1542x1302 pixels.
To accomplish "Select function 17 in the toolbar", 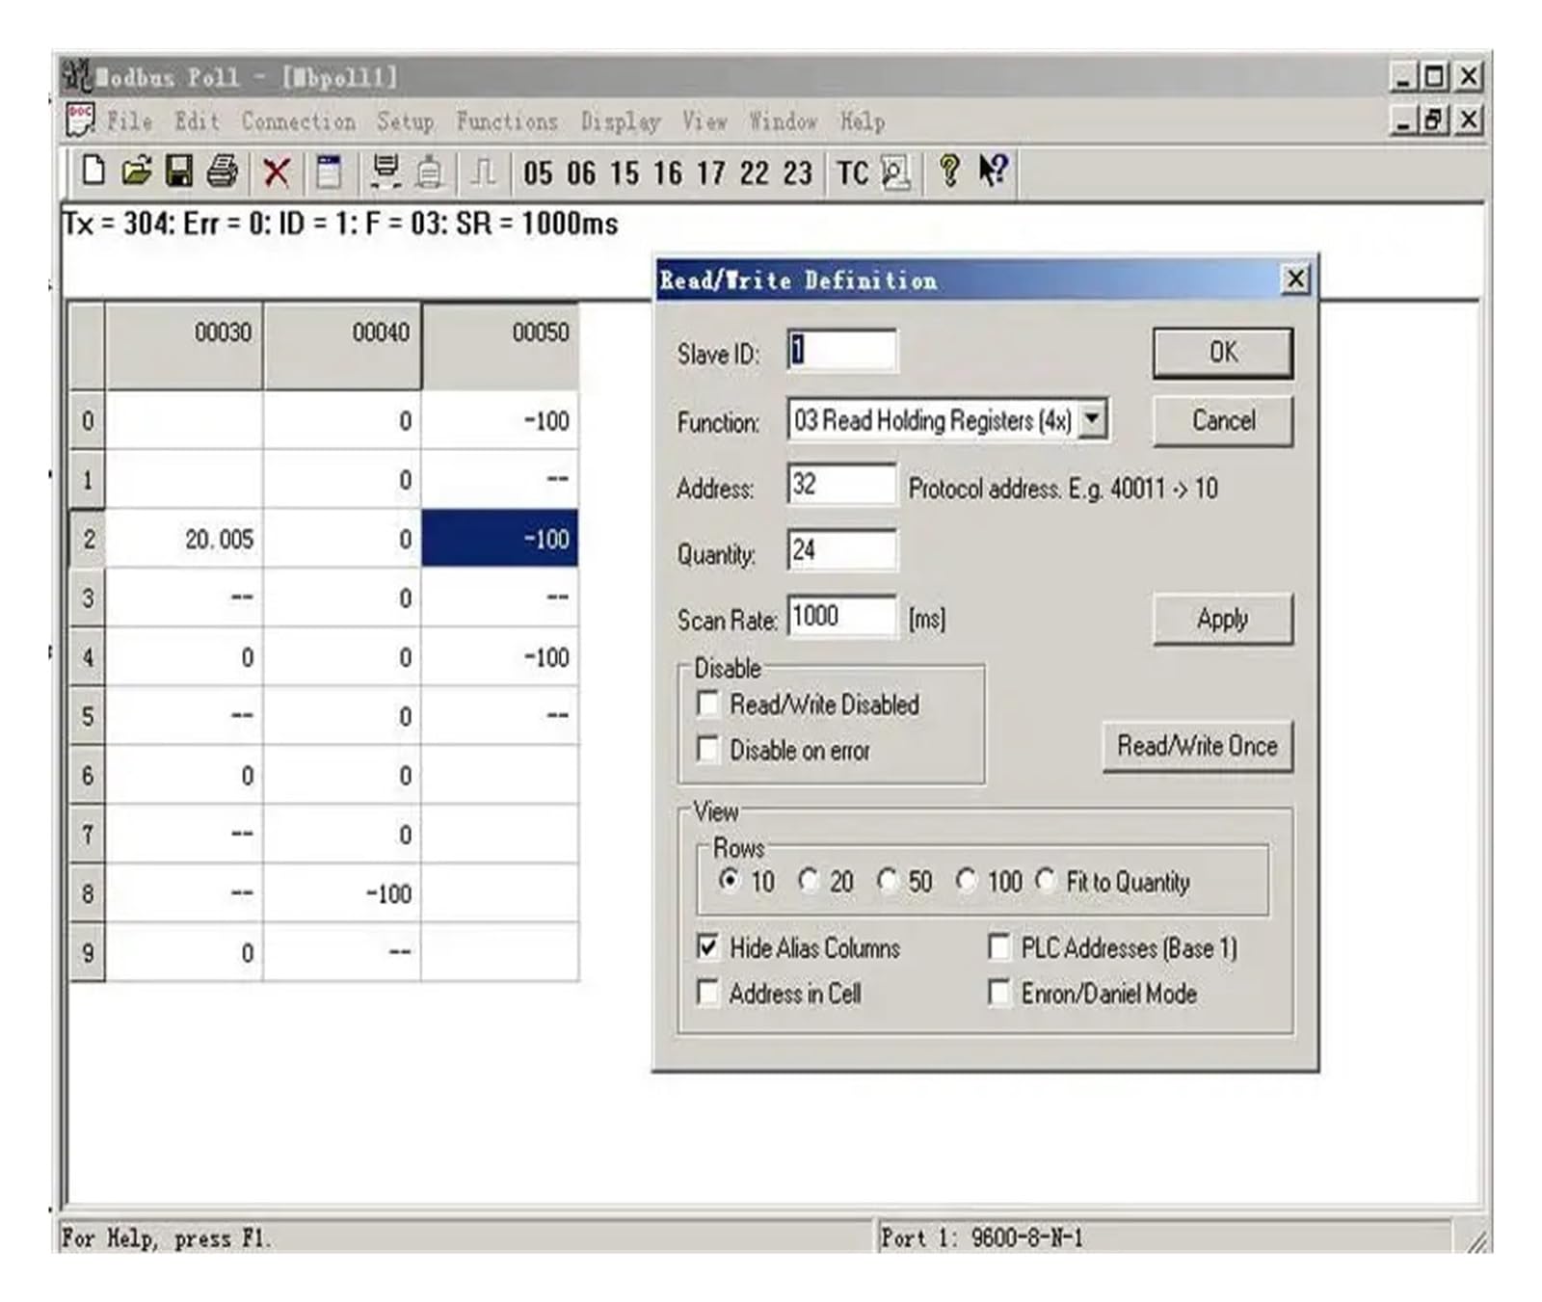I will pyautogui.click(x=711, y=173).
